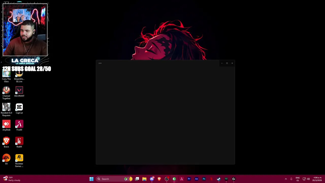The width and height of the screenshot is (325, 183).
Task: Open the network status tray icon
Action: click(x=304, y=179)
